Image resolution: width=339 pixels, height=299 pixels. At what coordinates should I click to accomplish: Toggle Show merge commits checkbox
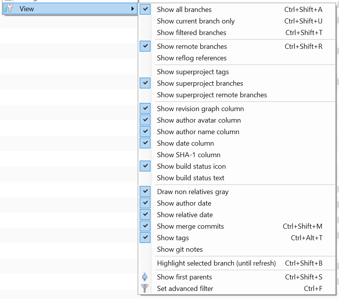coord(145,226)
